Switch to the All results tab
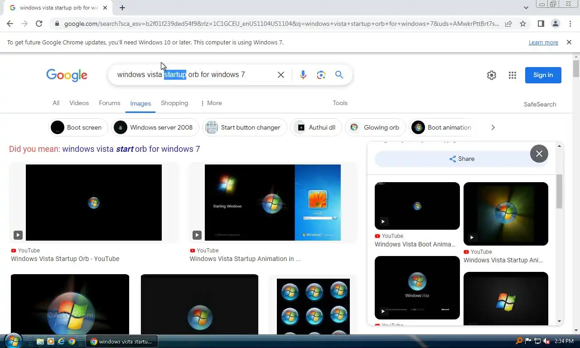The height and width of the screenshot is (348, 580). tap(56, 103)
